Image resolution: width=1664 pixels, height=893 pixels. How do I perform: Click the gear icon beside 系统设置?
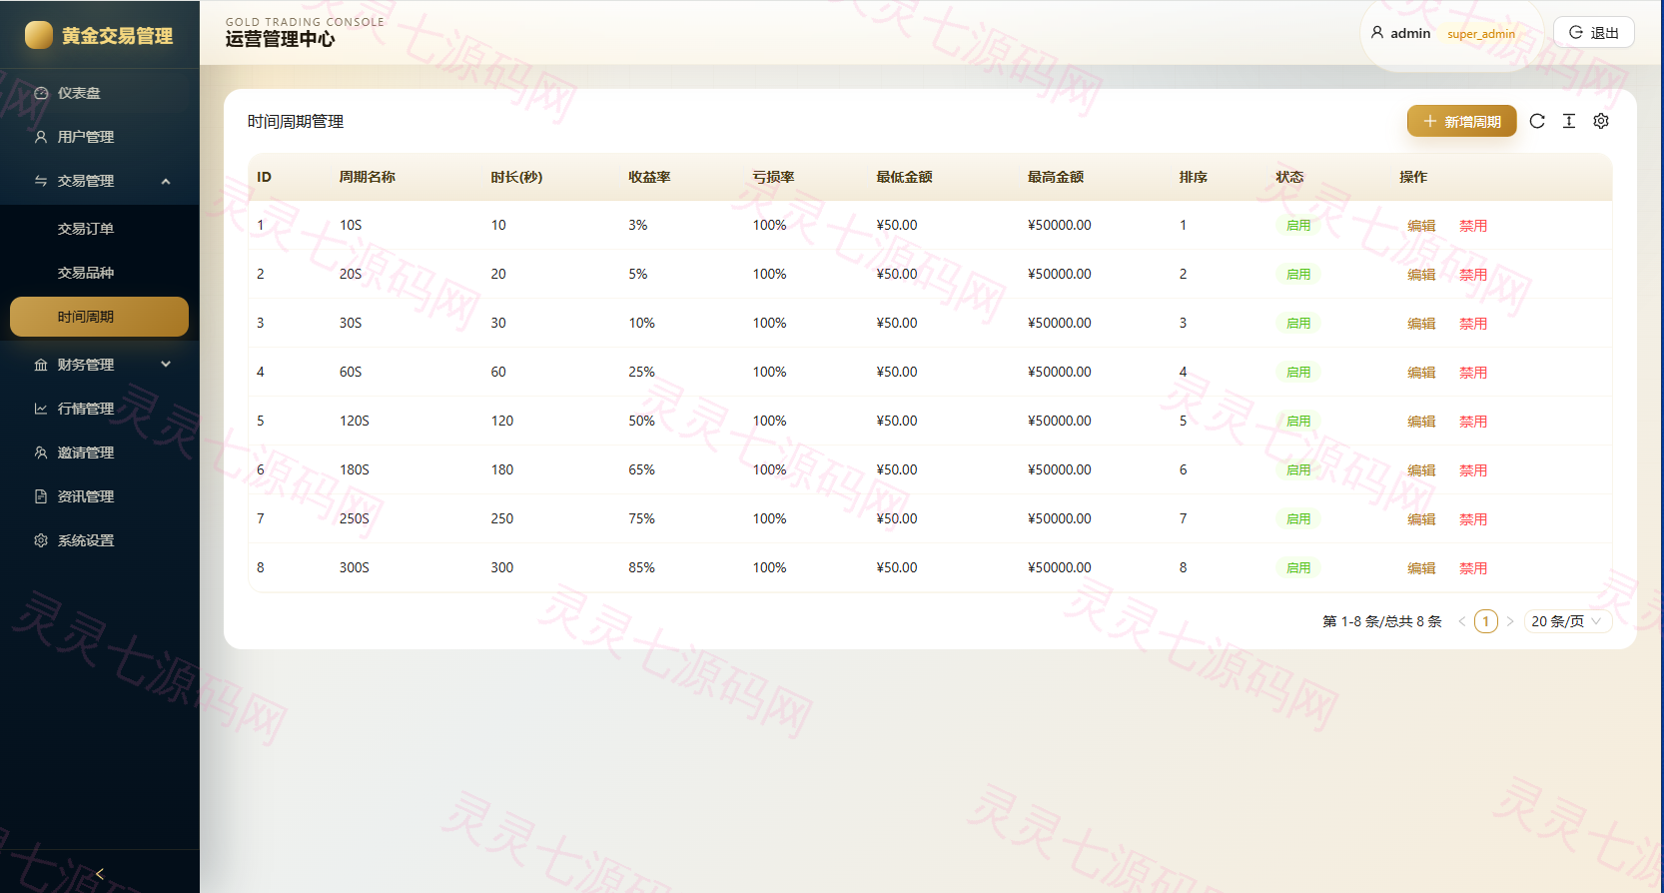(41, 540)
